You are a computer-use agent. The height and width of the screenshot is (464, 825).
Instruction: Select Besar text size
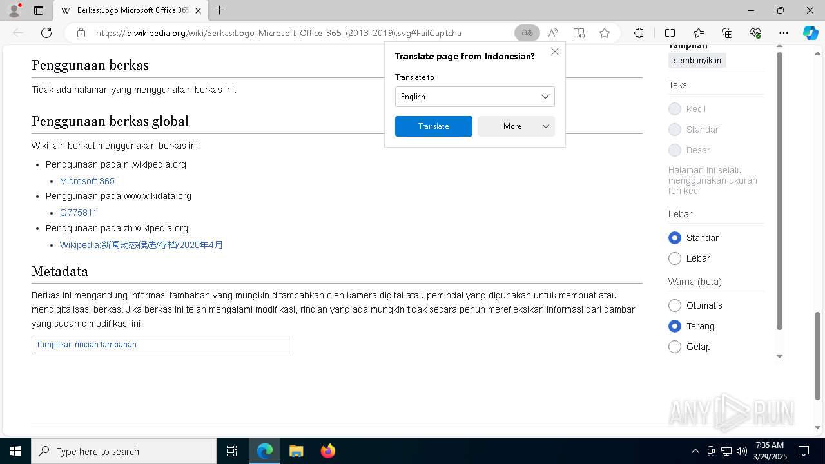(675, 150)
